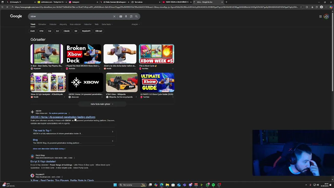The height and width of the screenshot is (188, 334).
Task: Switch to the Alışveriş tab
Action: click(63, 24)
